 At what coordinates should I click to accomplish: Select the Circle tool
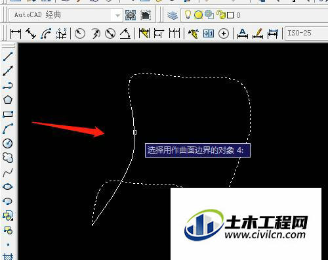pos(8,143)
